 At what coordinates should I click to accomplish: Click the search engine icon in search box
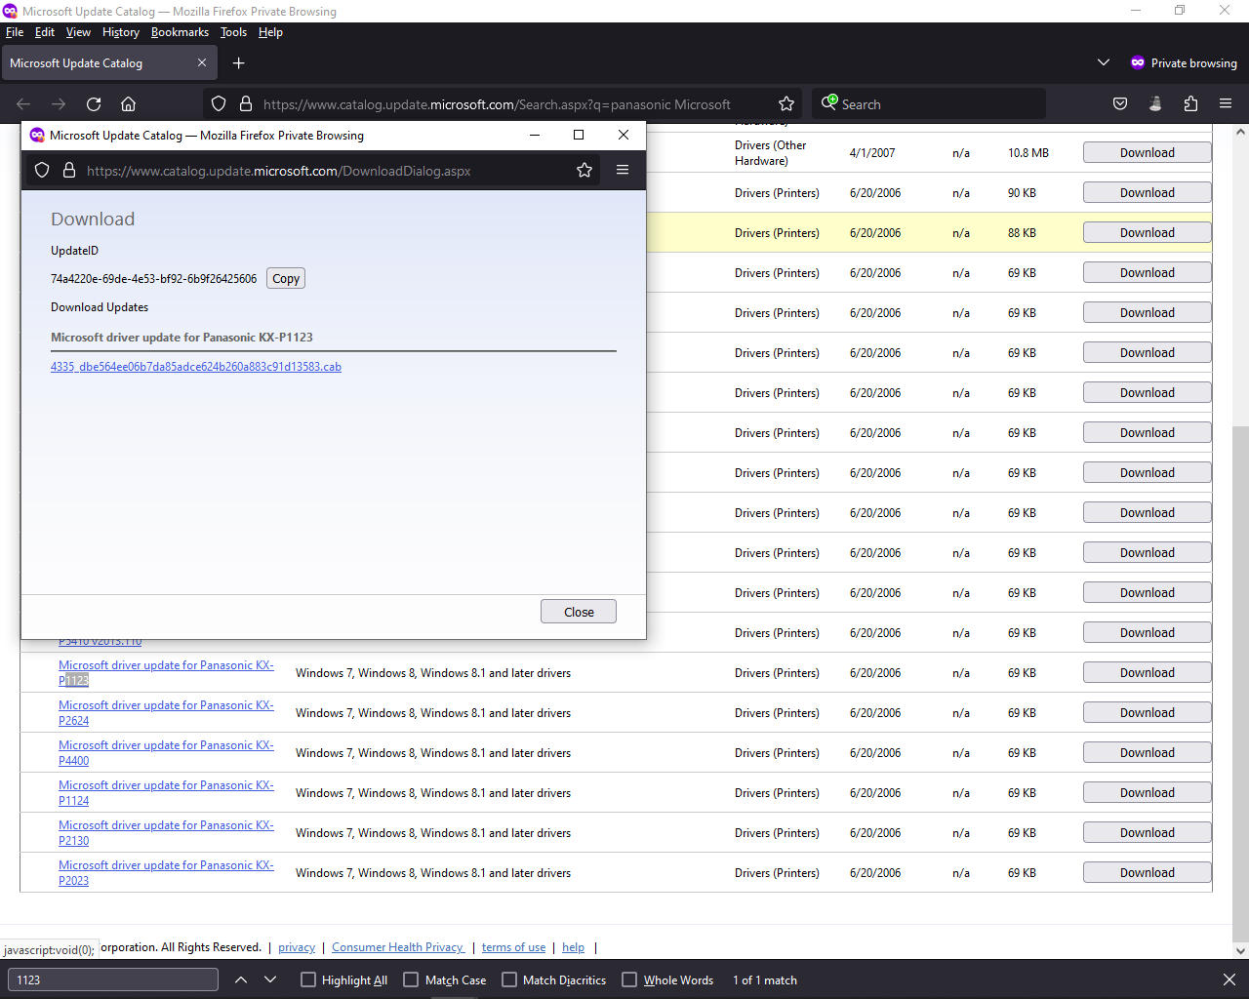829,103
